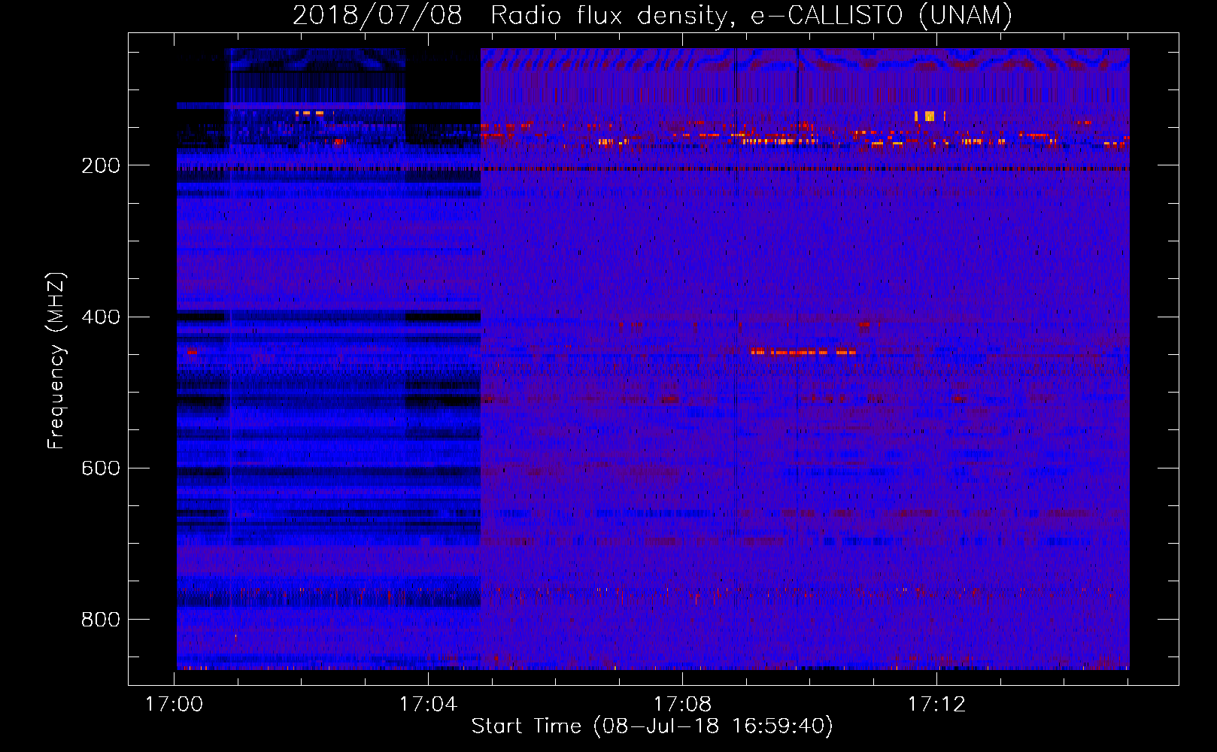1217x752 pixels.
Task: Click the plot title '2018/07/08 Radio flux density, e-CALLISTO (UNAM)'
Action: pyautogui.click(x=652, y=15)
